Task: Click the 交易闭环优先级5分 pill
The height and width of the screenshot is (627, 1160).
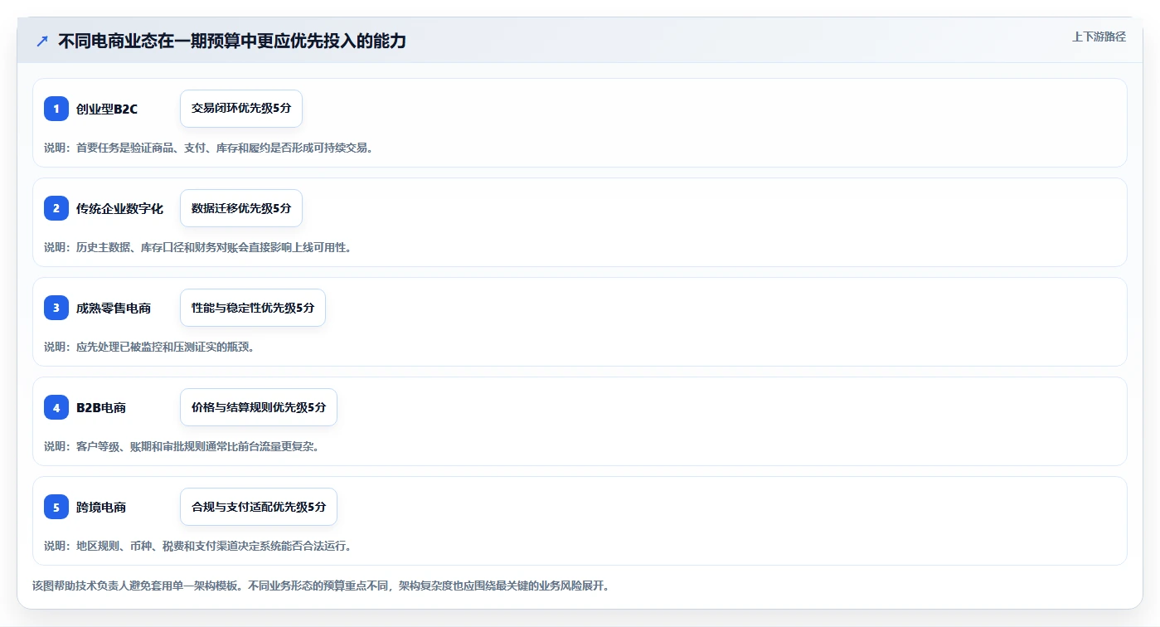Action: (x=241, y=109)
